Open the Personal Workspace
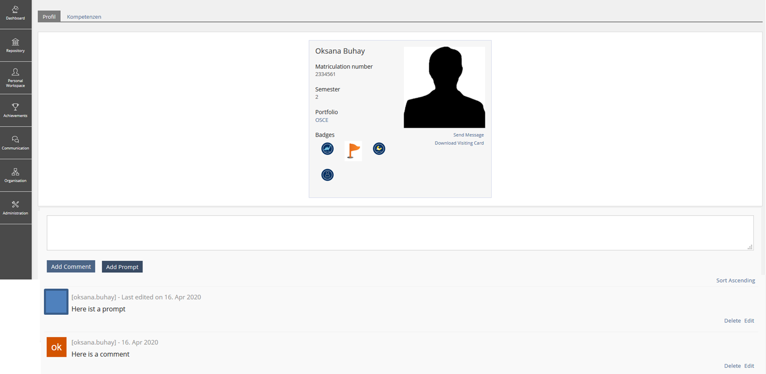766x374 pixels. 15,78
